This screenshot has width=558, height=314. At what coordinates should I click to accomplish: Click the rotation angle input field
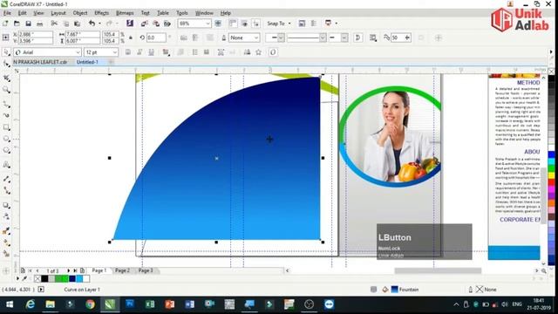[156, 38]
